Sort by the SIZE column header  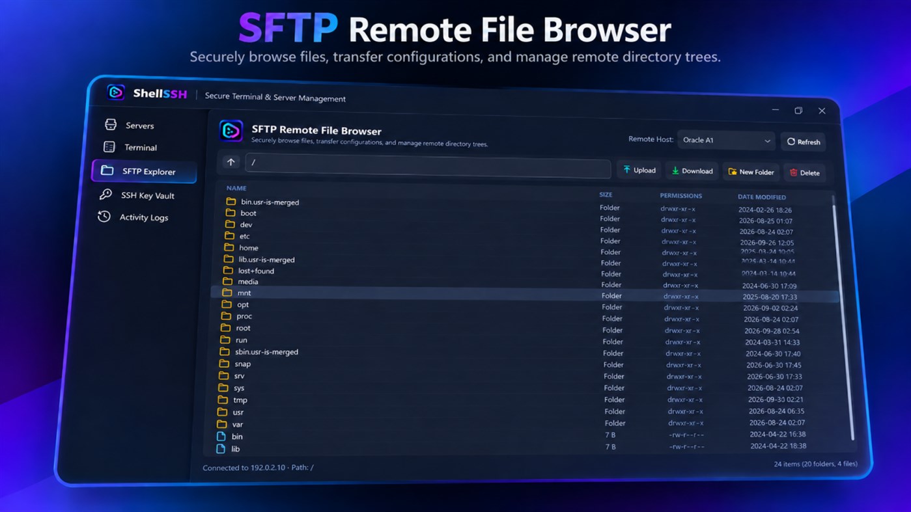(606, 195)
